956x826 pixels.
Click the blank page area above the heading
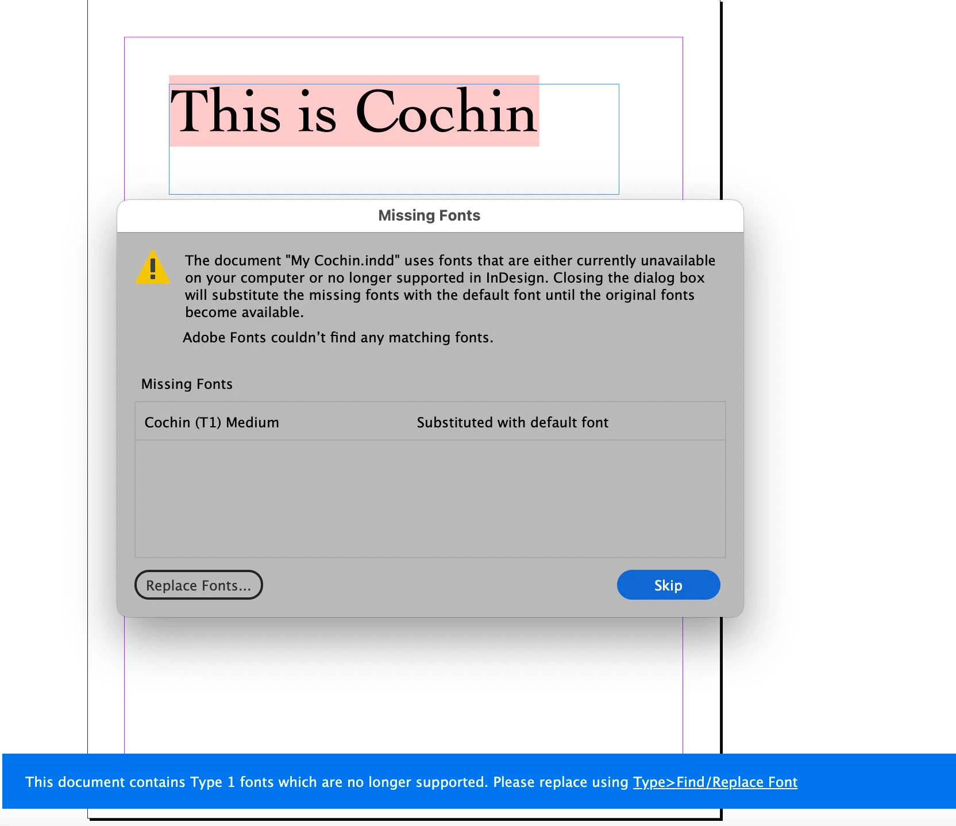(x=403, y=56)
